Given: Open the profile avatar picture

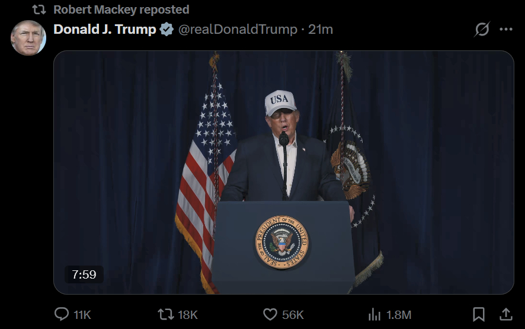Looking at the screenshot, I should (28, 38).
